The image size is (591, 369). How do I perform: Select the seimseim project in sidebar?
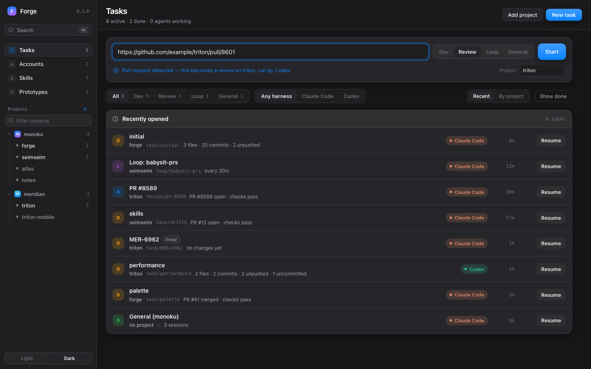[x=52, y=157]
